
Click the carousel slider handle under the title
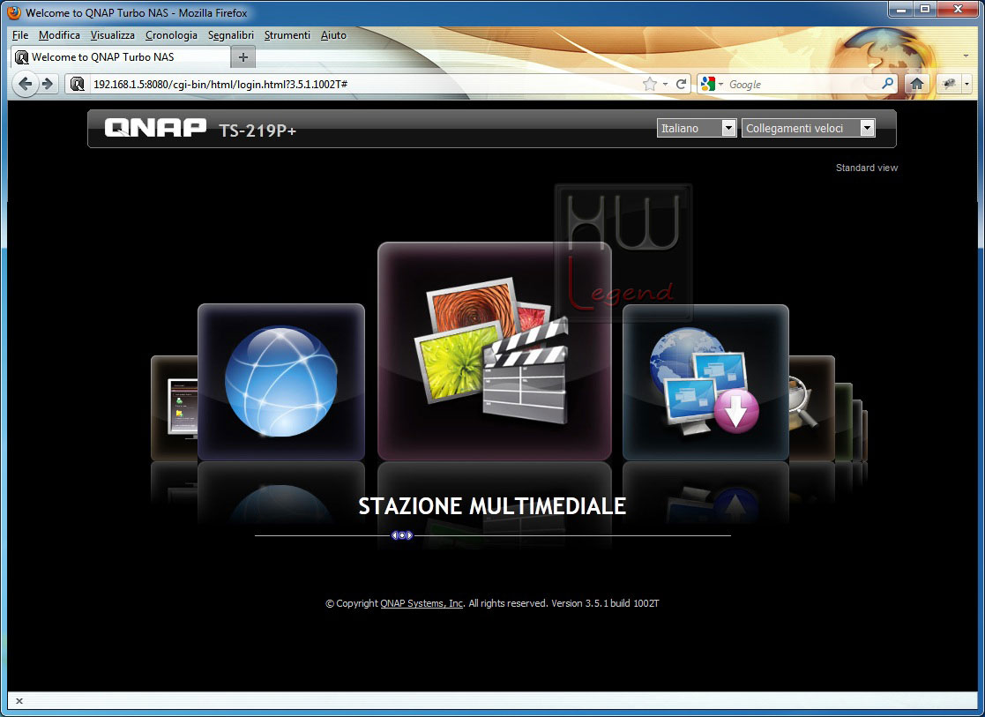point(402,535)
